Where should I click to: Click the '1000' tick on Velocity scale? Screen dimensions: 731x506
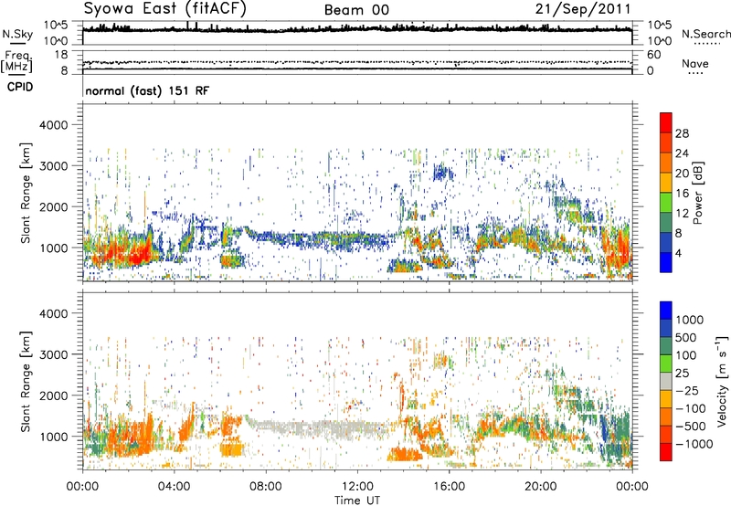tap(690, 320)
